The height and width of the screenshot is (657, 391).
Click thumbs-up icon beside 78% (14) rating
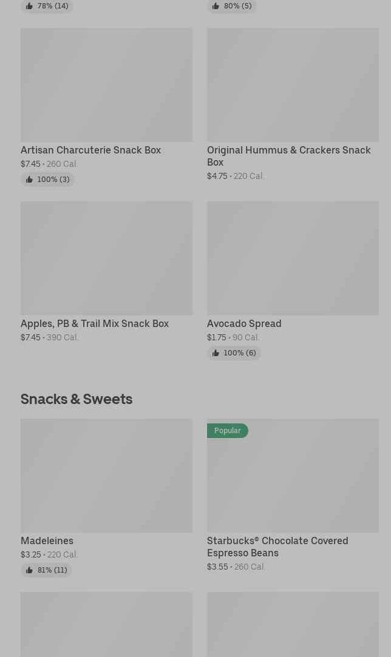coord(29,6)
